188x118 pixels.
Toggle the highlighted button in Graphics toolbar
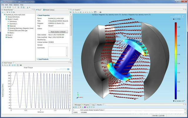pos(95,12)
